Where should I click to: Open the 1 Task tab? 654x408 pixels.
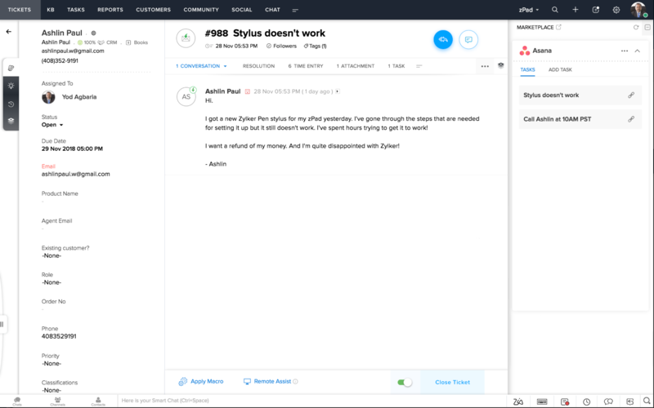click(x=396, y=66)
